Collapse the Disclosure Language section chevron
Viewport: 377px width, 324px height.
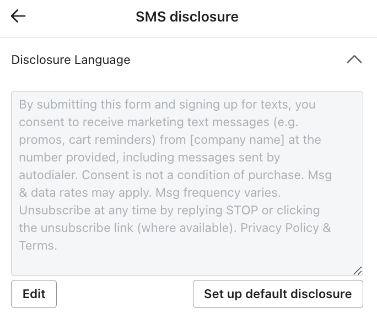354,60
